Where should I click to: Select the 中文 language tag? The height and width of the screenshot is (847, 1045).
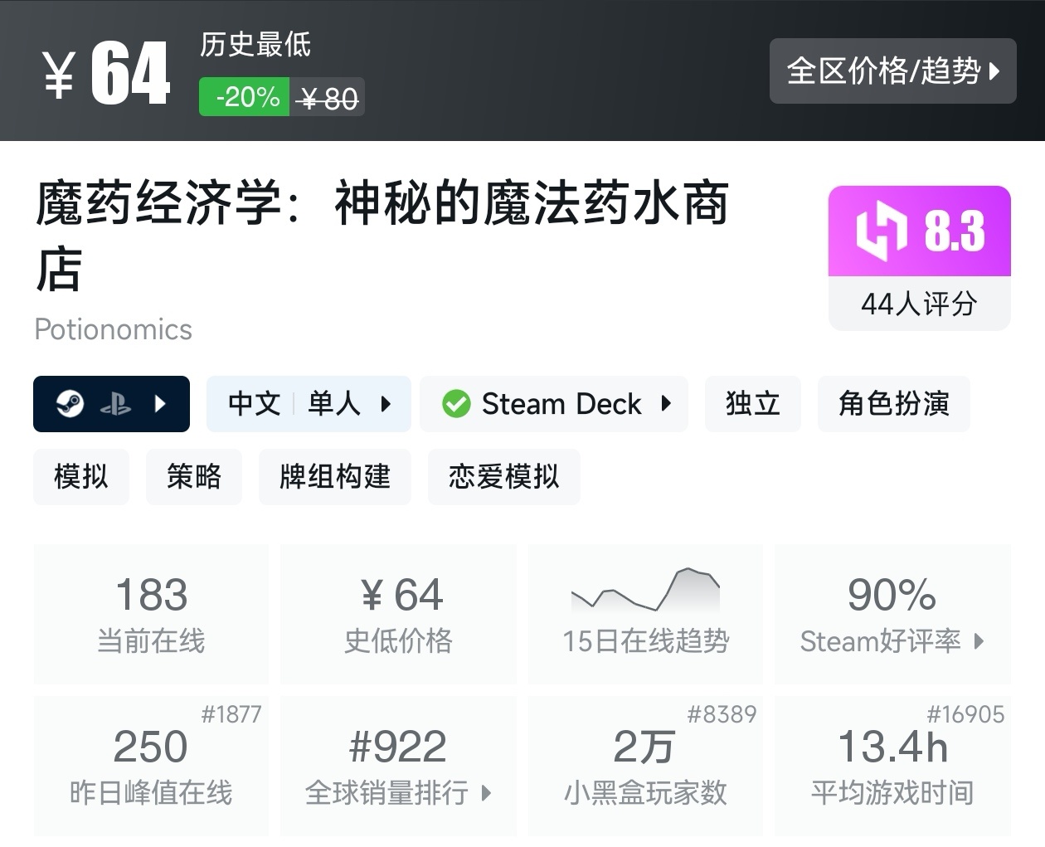coord(255,404)
